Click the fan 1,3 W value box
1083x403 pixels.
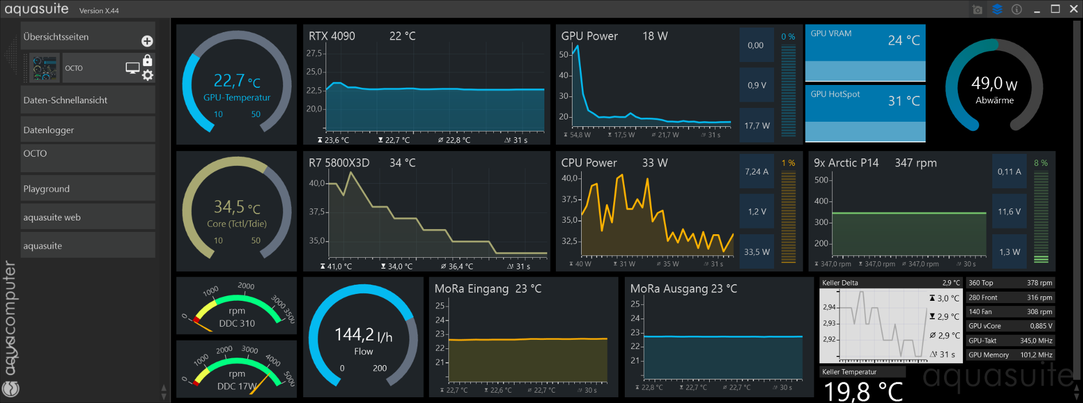pyautogui.click(x=1009, y=251)
